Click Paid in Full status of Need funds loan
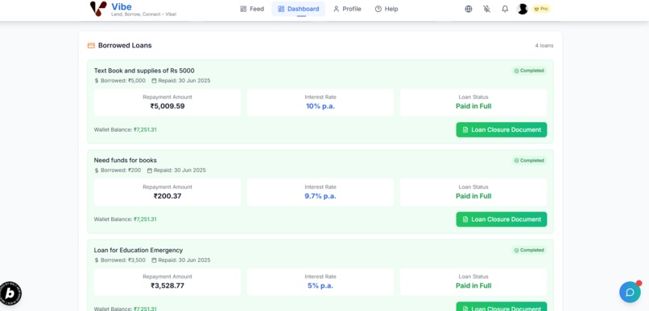 [x=473, y=196]
